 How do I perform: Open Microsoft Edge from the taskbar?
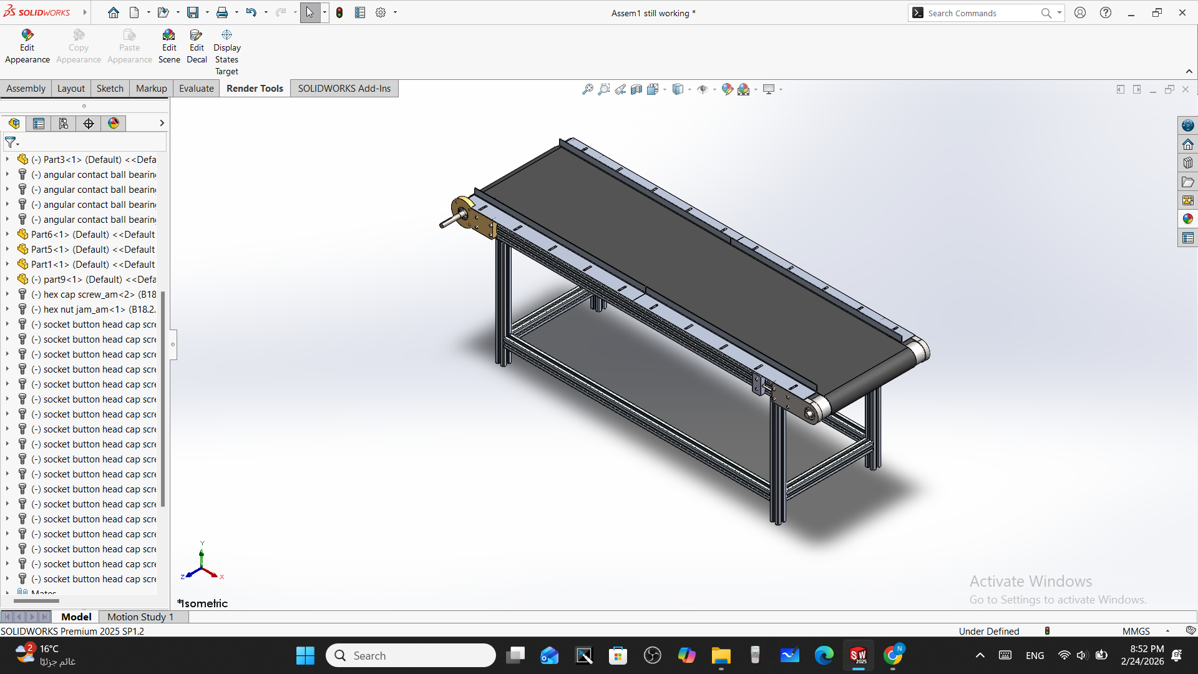(824, 655)
